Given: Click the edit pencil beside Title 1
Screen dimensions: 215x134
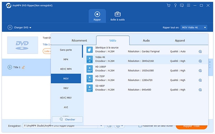Looking at the screenshot, I should coord(23,67).
